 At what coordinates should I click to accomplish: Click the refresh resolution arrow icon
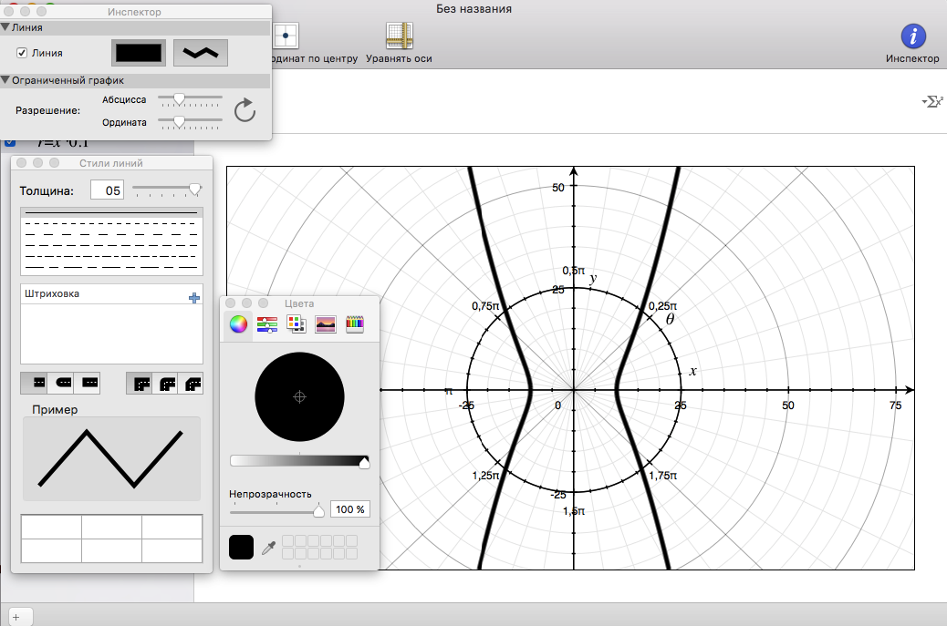click(x=245, y=110)
